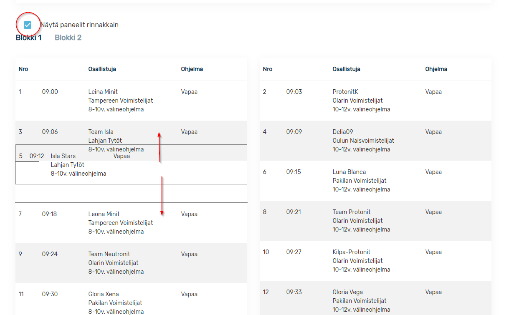Screen dimensions: 509x315
Task: Click the Leina Minit participant name
Action: pyautogui.click(x=103, y=92)
